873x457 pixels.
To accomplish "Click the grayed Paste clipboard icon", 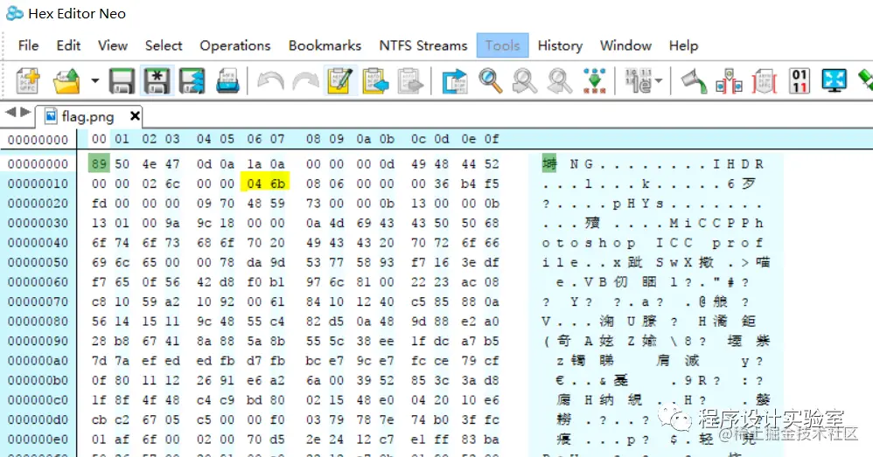I will coord(410,81).
